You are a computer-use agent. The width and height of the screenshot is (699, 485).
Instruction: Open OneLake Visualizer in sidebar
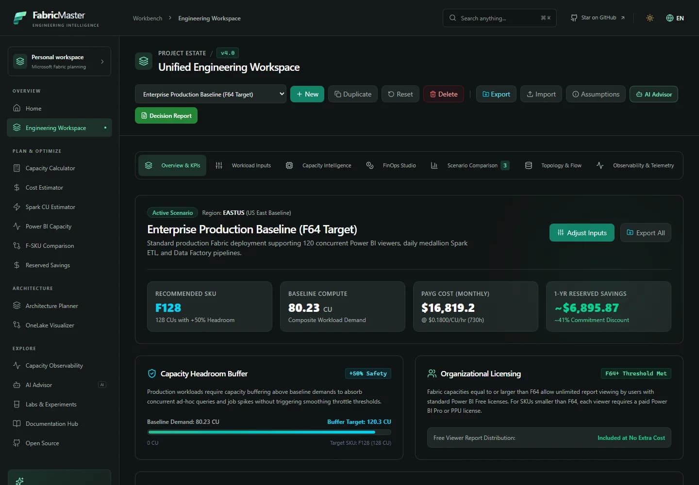pyautogui.click(x=59, y=325)
